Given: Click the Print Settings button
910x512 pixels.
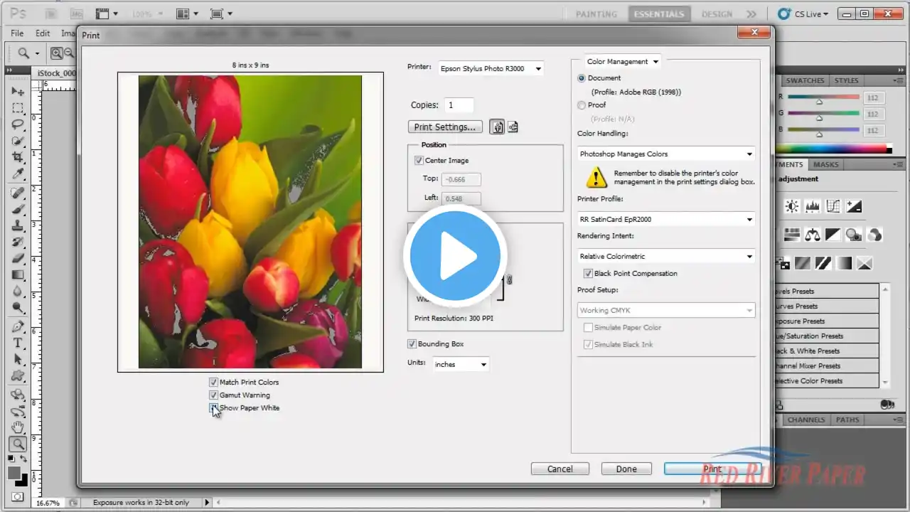Looking at the screenshot, I should 445,127.
